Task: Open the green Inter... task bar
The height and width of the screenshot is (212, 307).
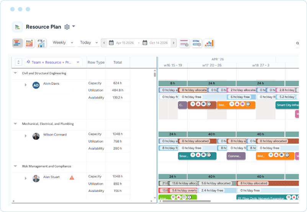Action: click(178, 197)
